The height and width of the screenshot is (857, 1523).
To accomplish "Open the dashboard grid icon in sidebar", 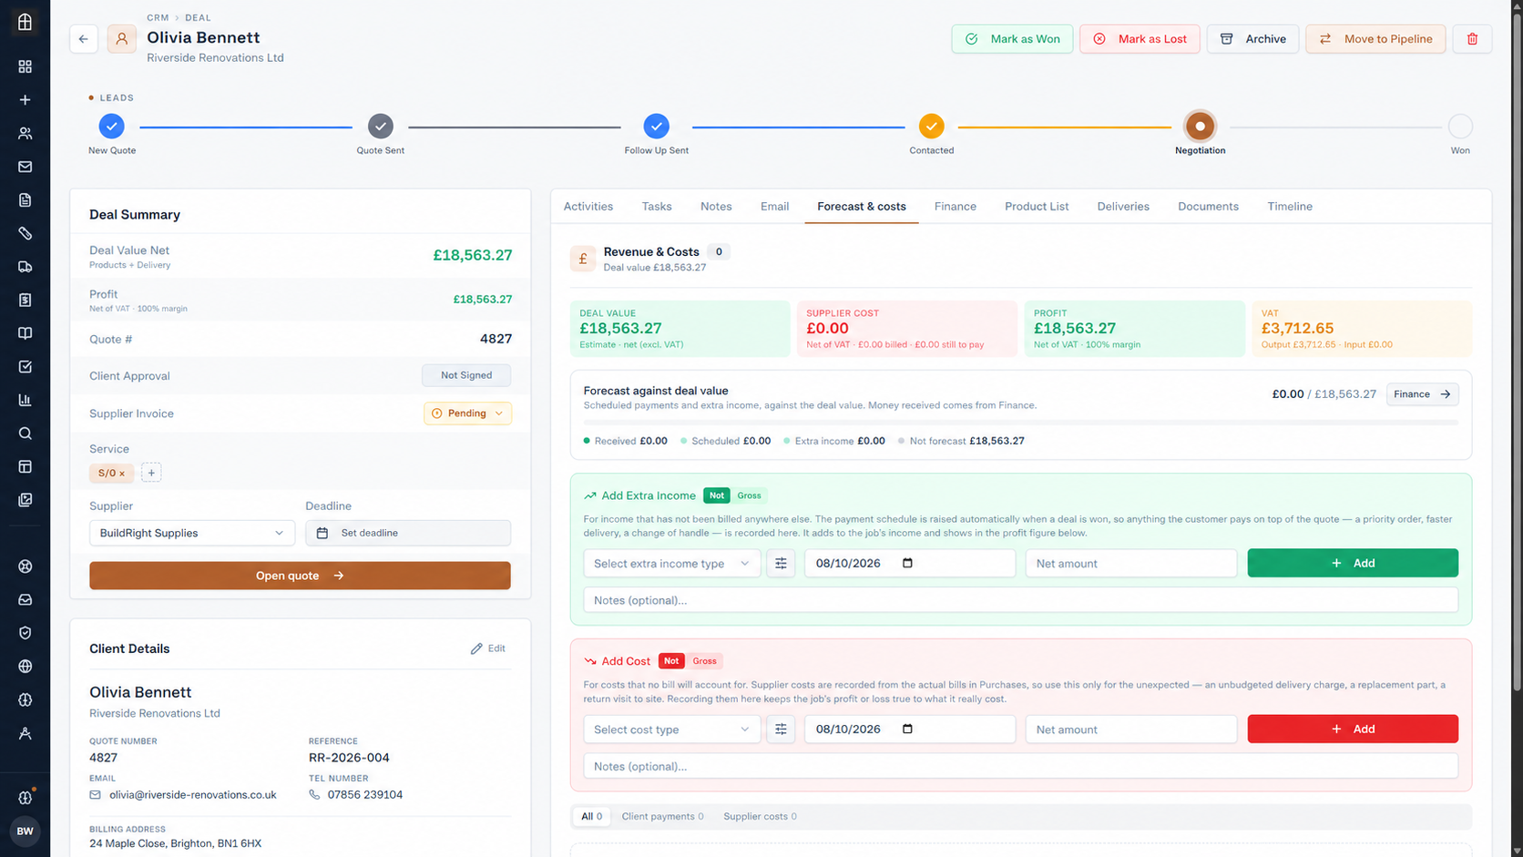I will 25,66.
